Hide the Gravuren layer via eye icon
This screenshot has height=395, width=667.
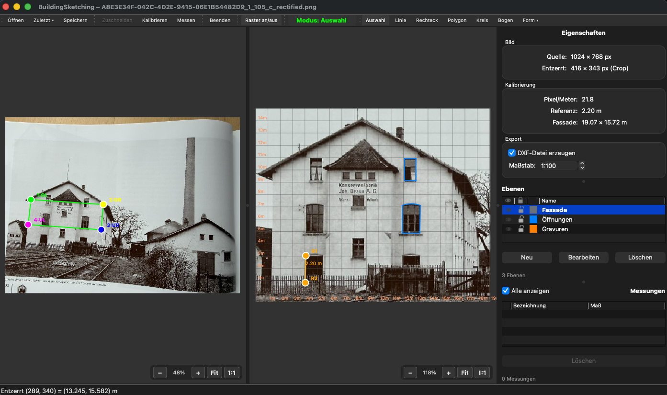pos(508,229)
